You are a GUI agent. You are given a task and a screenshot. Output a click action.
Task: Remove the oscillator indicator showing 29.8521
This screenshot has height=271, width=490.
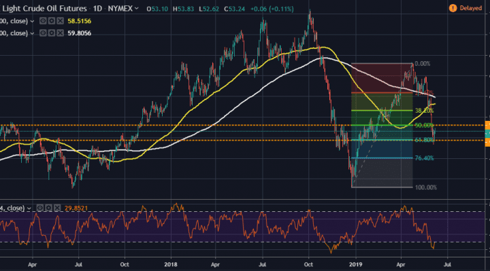click(57, 208)
